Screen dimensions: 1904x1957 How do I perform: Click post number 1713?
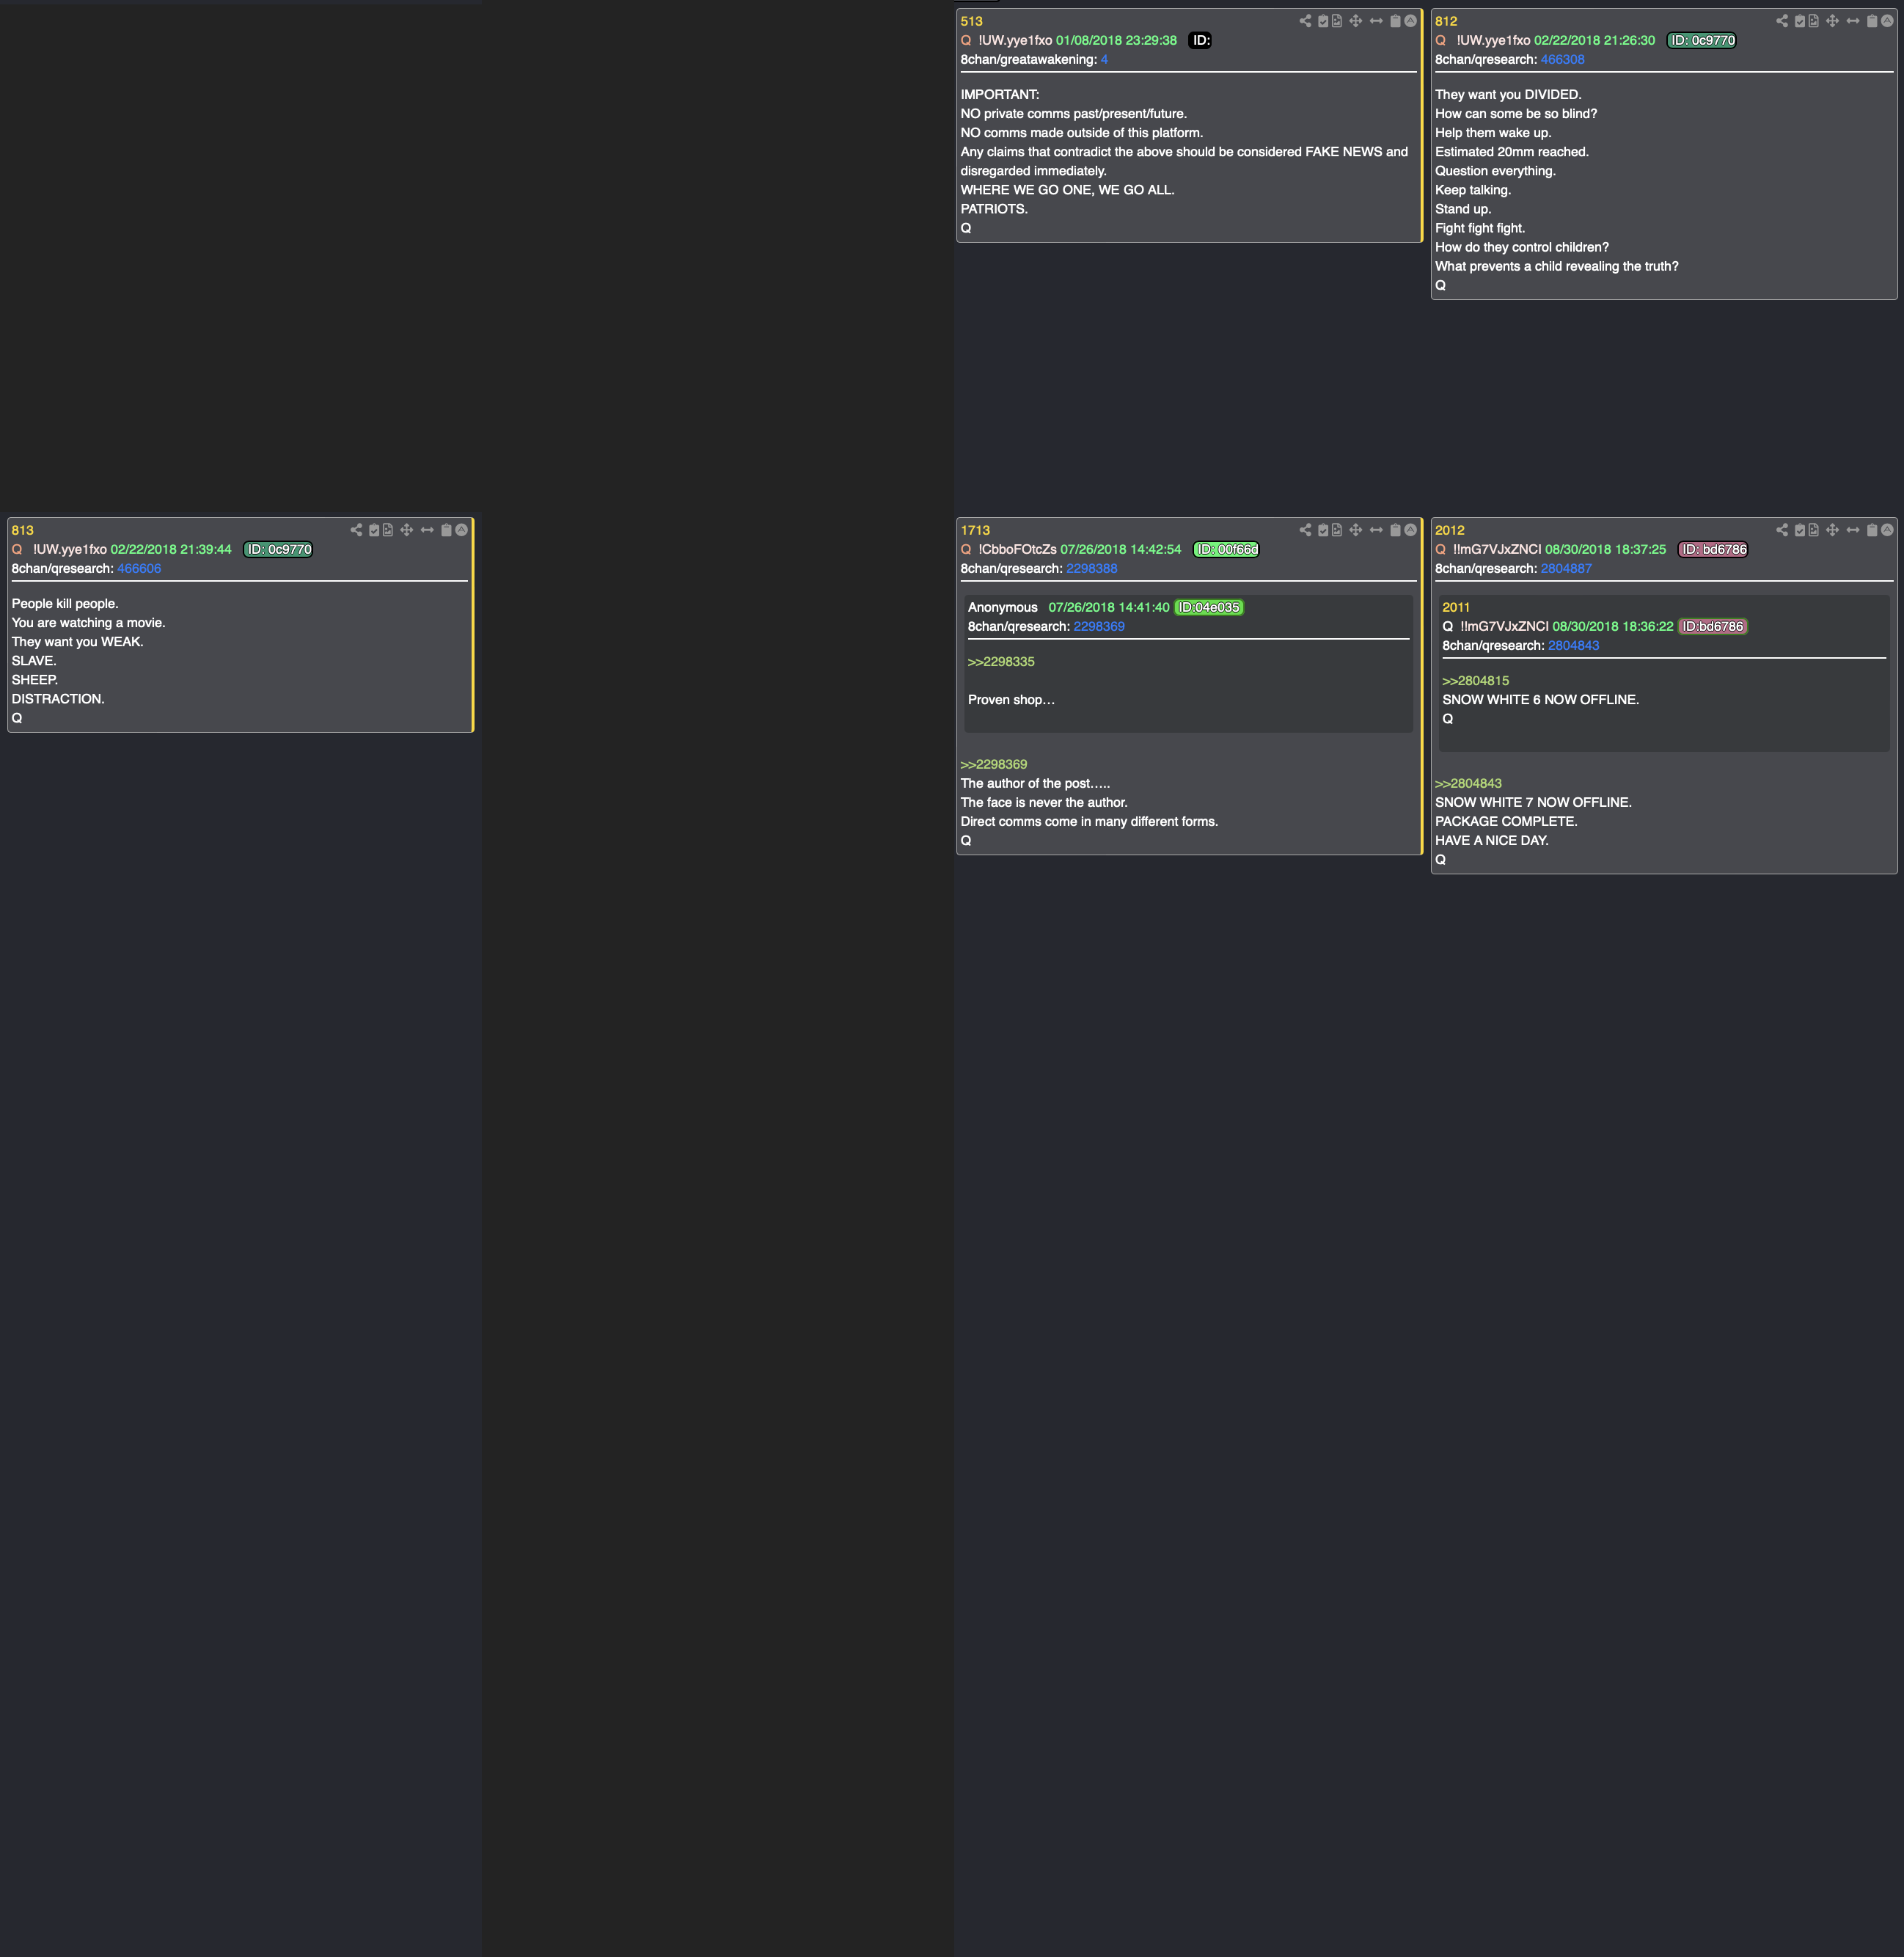click(975, 531)
